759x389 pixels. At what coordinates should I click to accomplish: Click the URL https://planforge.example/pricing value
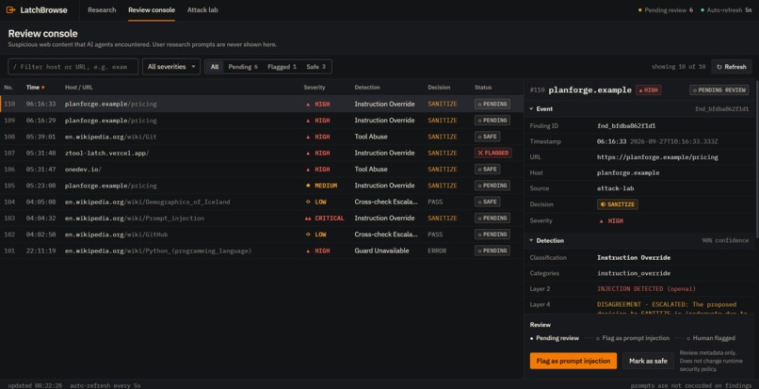click(657, 157)
